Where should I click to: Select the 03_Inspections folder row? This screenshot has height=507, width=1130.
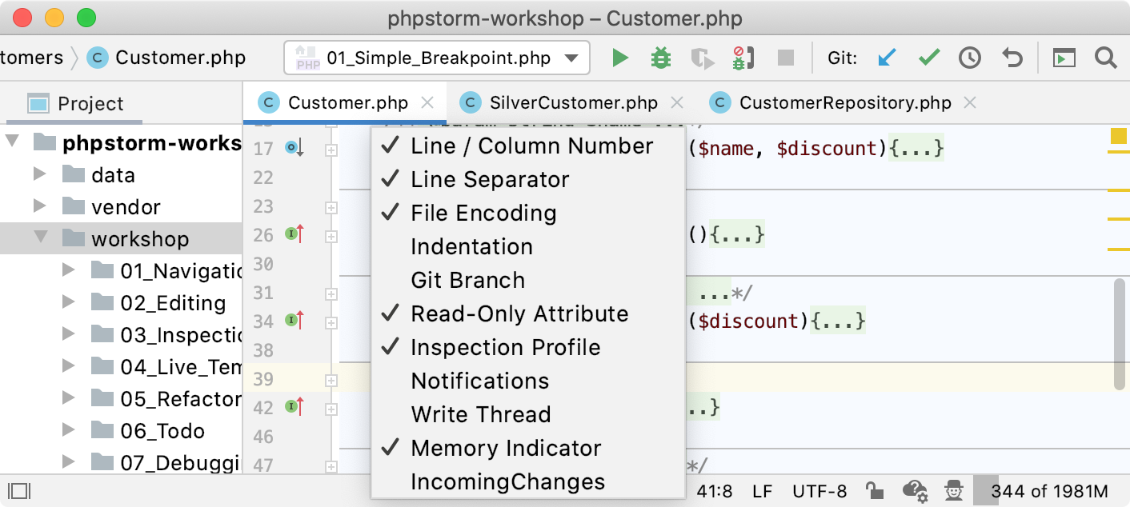pos(122,334)
